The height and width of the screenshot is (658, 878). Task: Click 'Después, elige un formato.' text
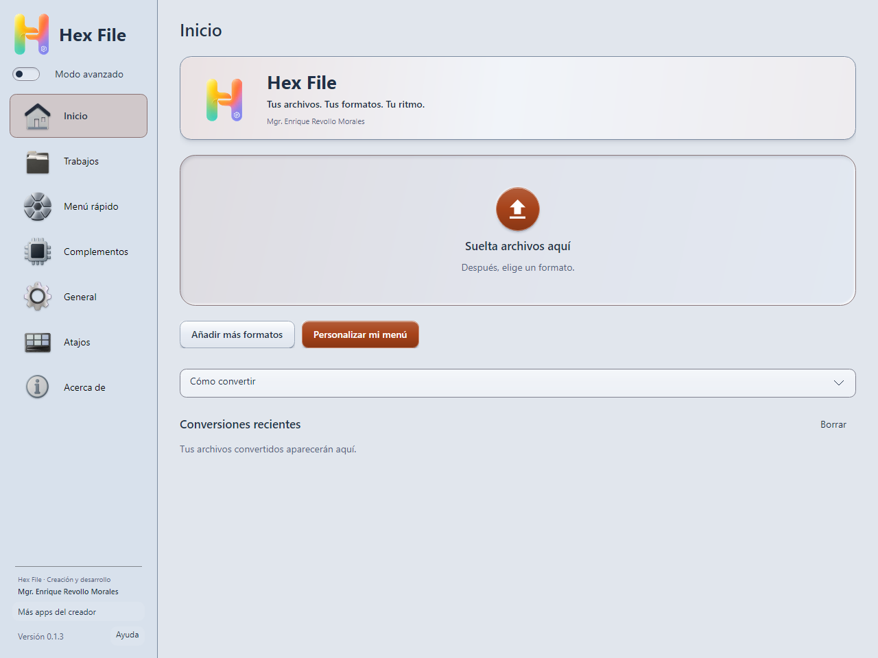click(x=518, y=267)
